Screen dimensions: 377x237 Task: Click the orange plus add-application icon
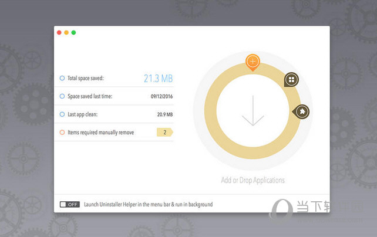click(253, 62)
